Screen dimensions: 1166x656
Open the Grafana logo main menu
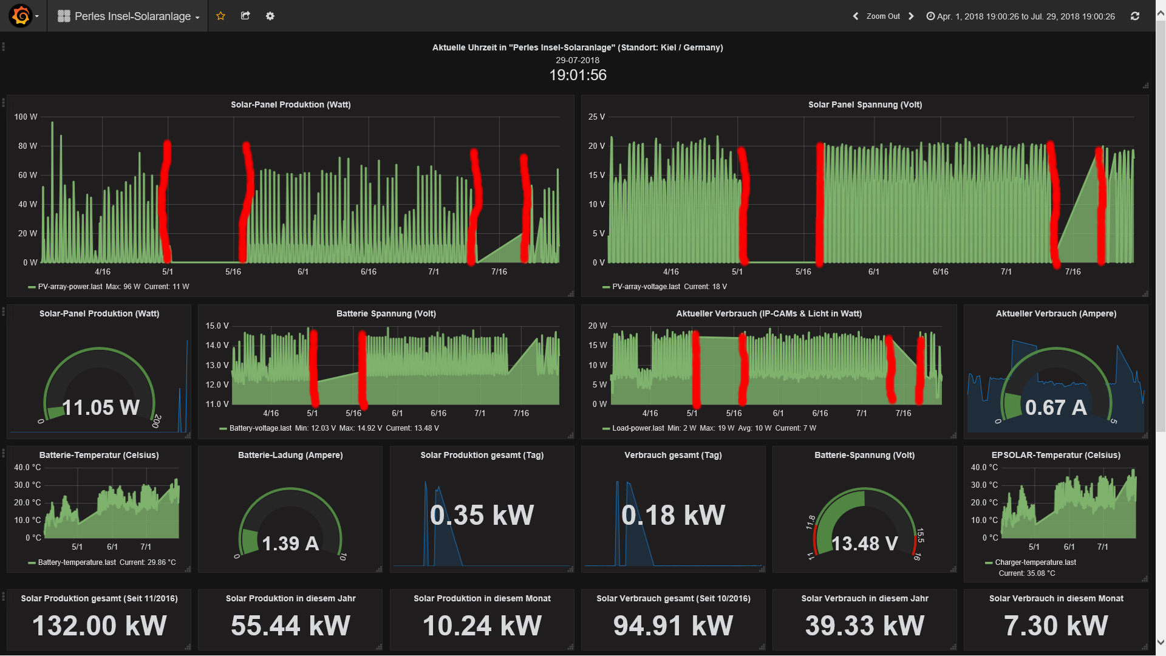[x=21, y=16]
